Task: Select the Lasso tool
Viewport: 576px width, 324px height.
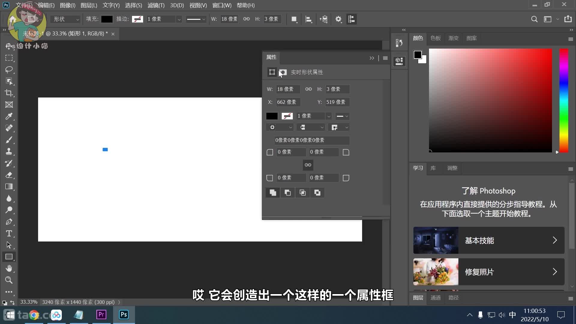Action: [9, 70]
